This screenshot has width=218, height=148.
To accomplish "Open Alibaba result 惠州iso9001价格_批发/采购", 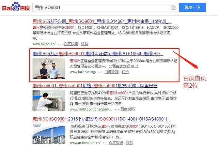I will (x=95, y=86).
